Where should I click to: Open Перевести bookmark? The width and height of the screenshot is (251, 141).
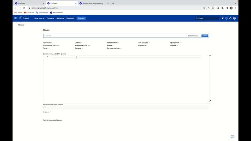[x=42, y=13]
